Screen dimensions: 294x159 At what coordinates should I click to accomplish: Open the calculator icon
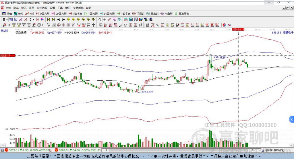click(131, 20)
